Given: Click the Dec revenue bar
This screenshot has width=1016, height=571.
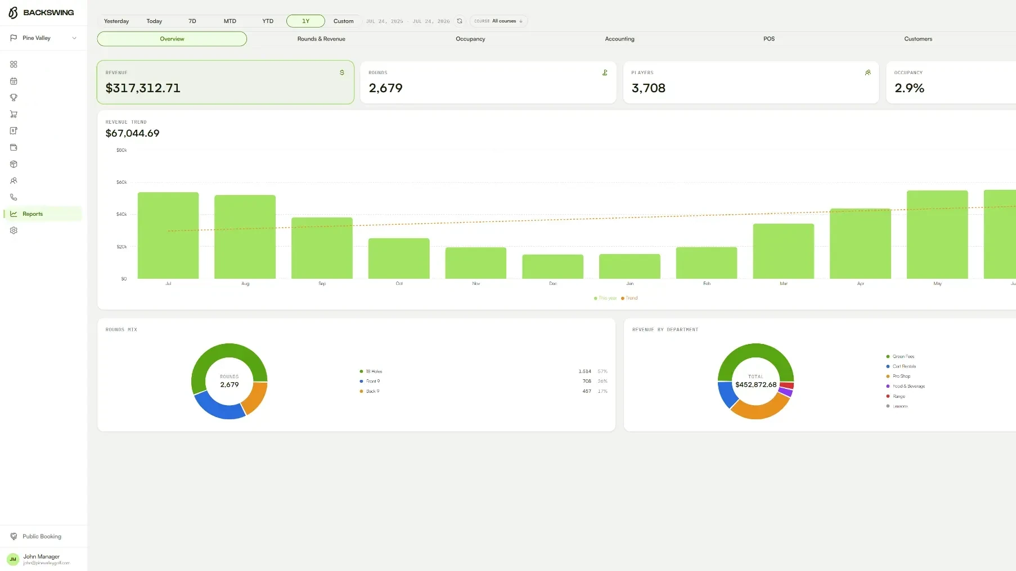Looking at the screenshot, I should pyautogui.click(x=552, y=266).
